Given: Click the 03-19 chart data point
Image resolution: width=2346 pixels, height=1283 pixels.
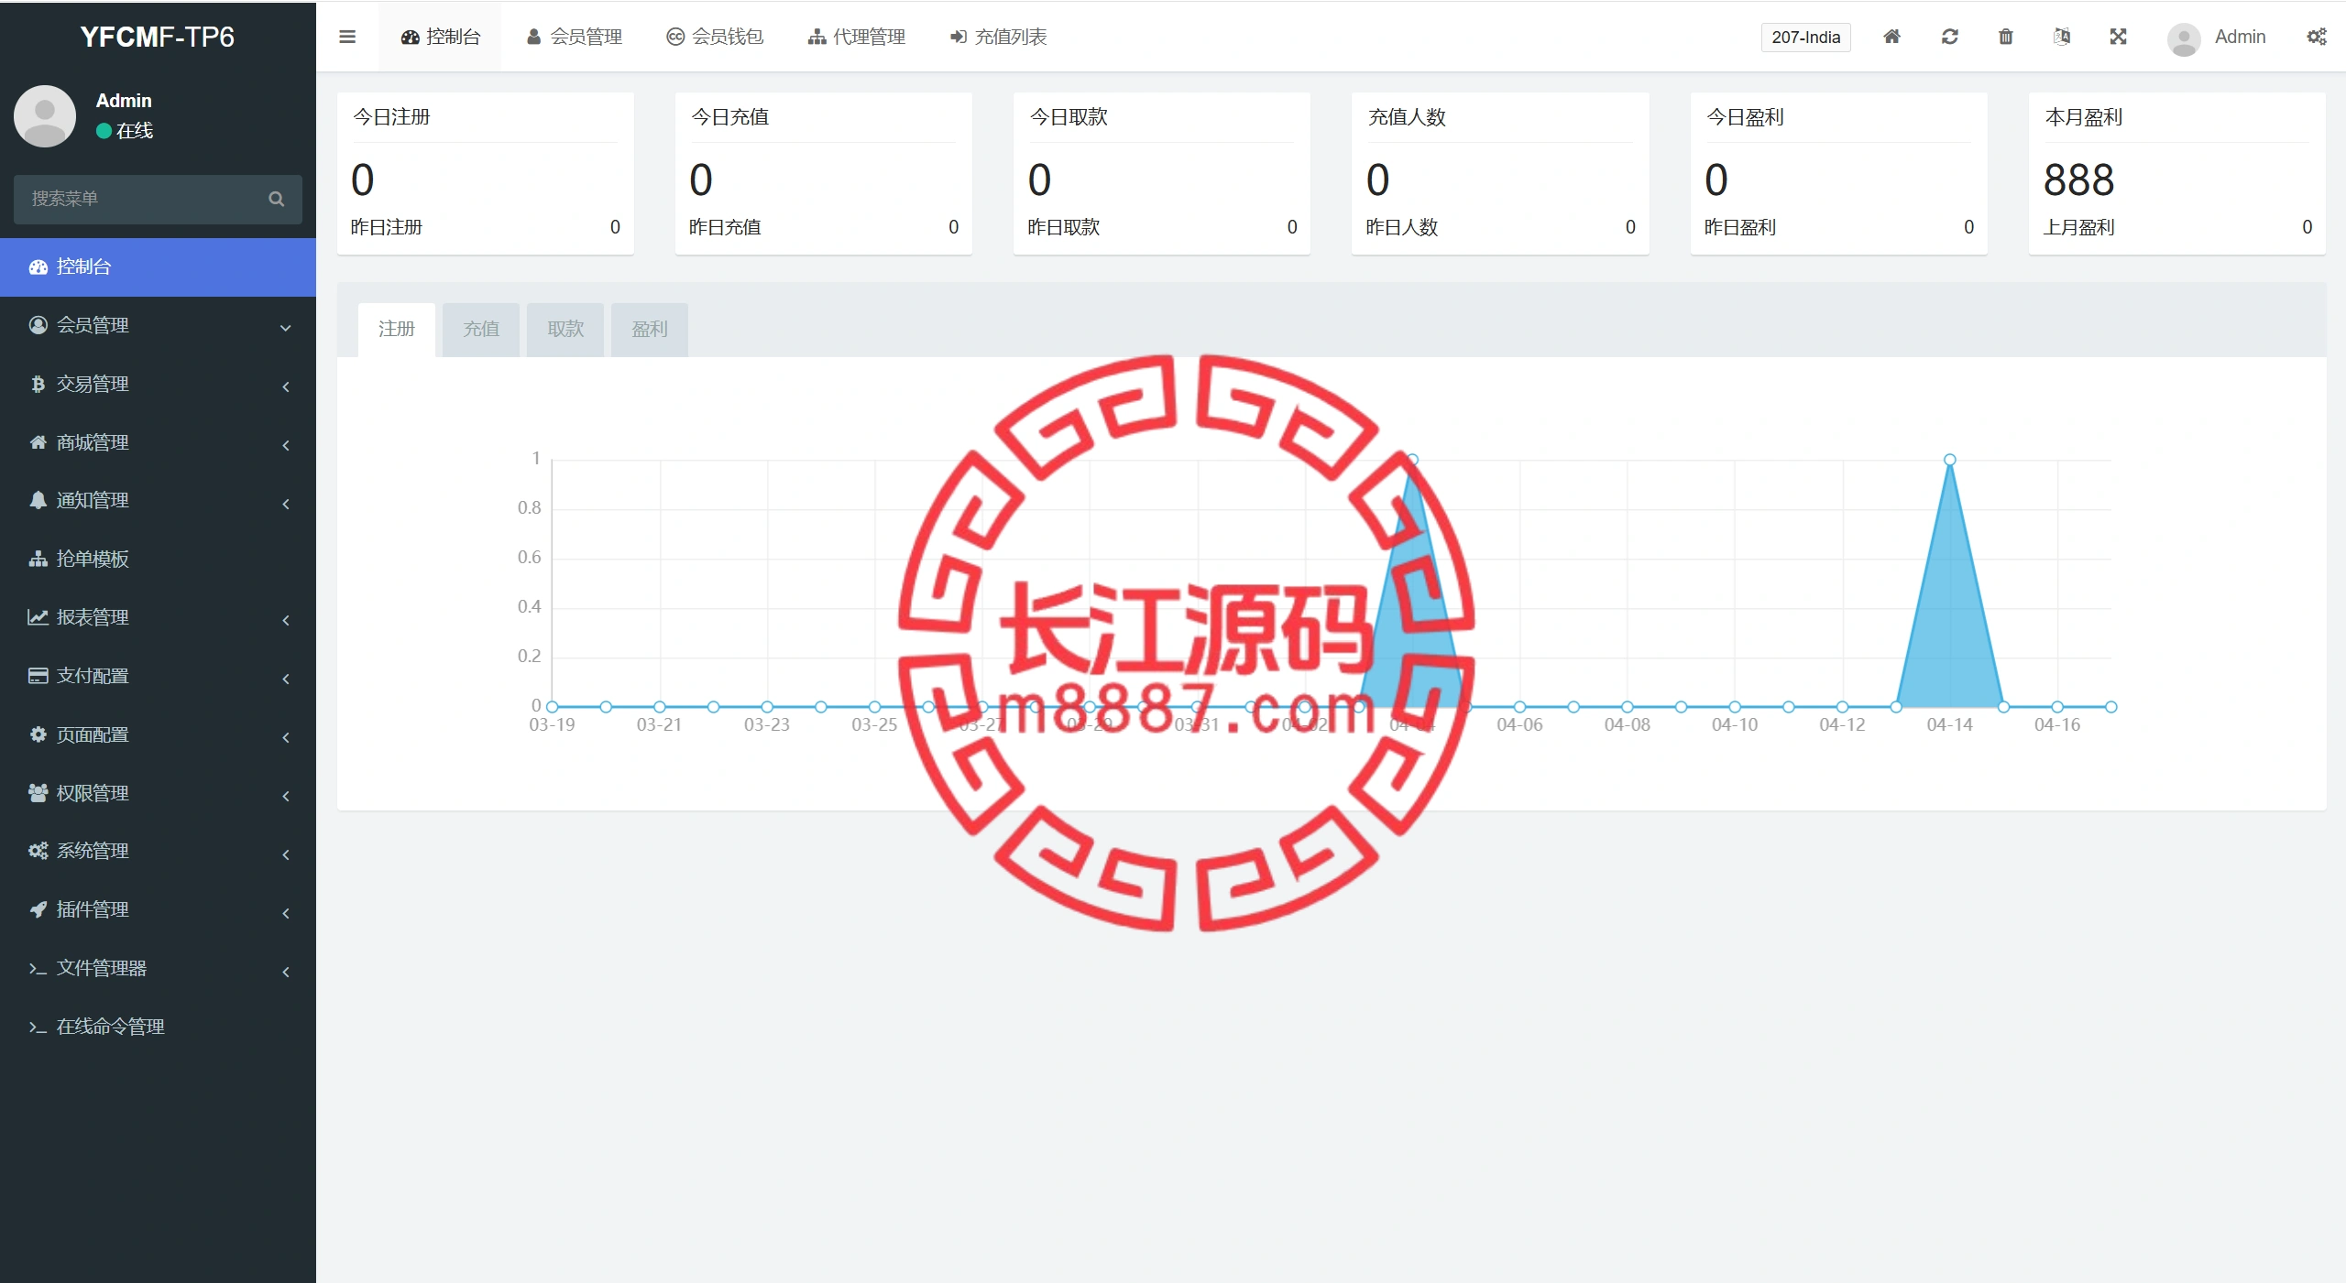Looking at the screenshot, I should 552,707.
